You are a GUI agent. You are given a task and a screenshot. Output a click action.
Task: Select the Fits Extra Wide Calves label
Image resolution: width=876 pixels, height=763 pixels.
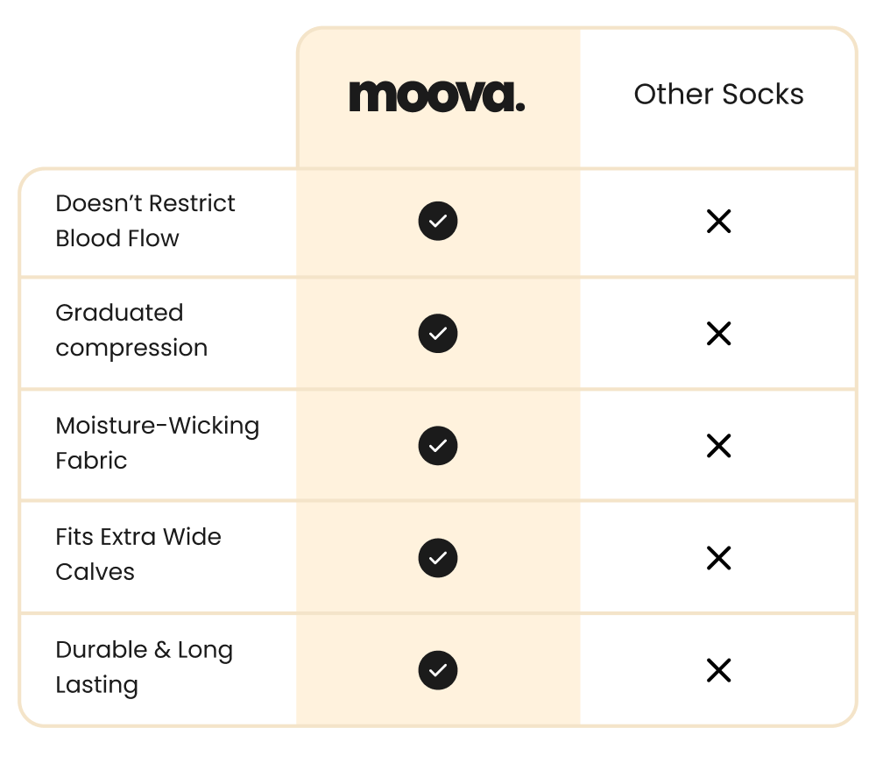pyautogui.click(x=138, y=555)
